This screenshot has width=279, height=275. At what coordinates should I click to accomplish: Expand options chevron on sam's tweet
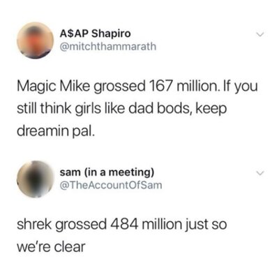[x=259, y=173]
